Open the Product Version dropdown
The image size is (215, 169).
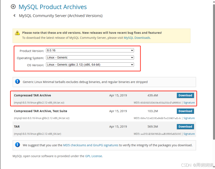point(90,50)
